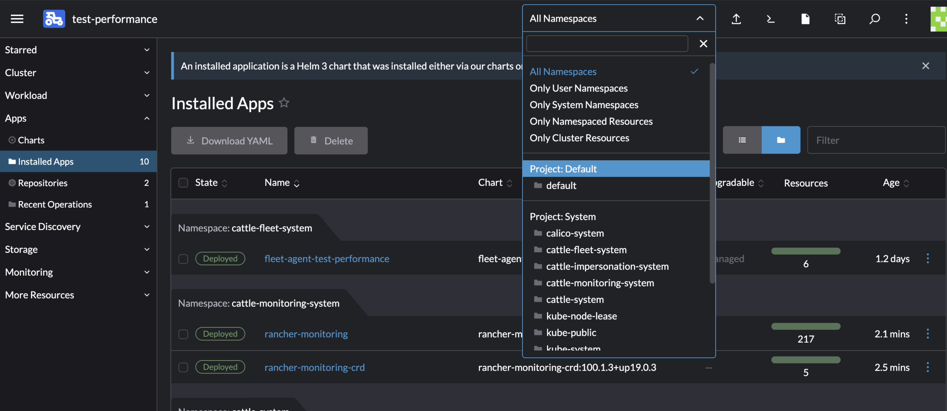Open the hamburger navigation menu

pos(17,19)
